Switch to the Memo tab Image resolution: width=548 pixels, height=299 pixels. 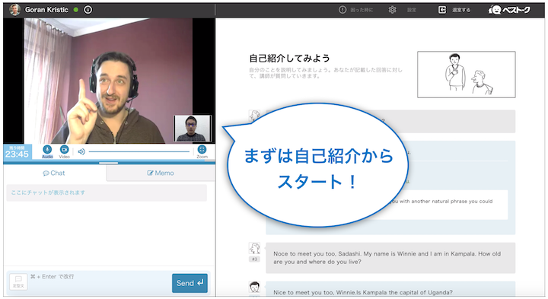tap(161, 173)
